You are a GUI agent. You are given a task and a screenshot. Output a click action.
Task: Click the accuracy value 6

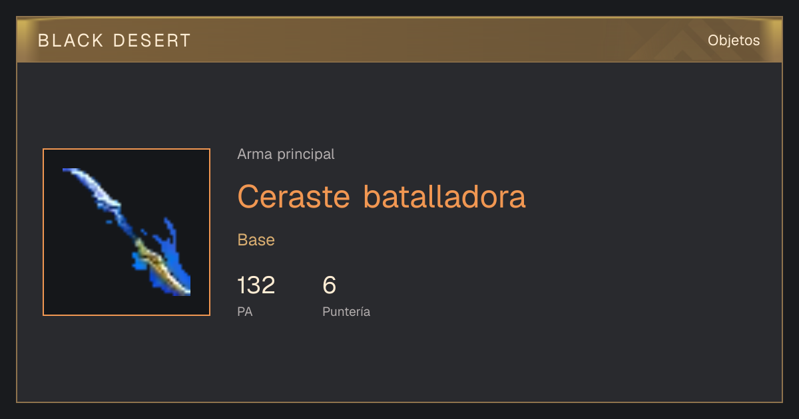330,285
